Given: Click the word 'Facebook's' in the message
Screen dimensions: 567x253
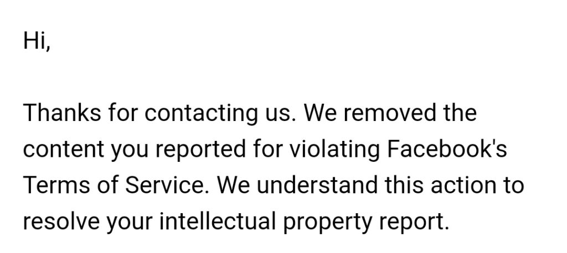Looking at the screenshot, I should (x=447, y=149).
